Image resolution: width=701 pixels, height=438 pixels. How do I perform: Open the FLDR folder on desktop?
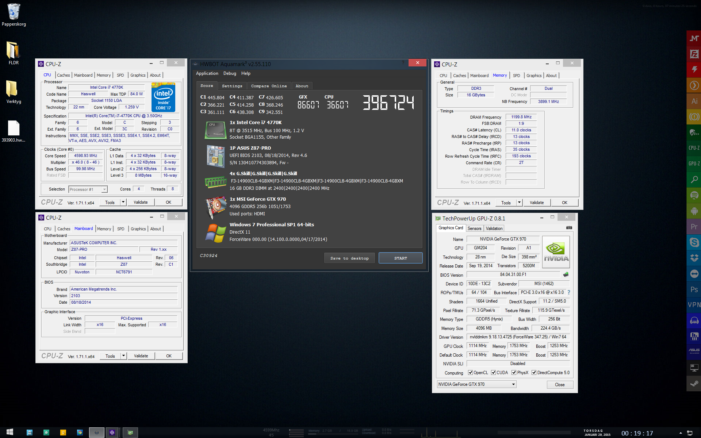coord(14,53)
